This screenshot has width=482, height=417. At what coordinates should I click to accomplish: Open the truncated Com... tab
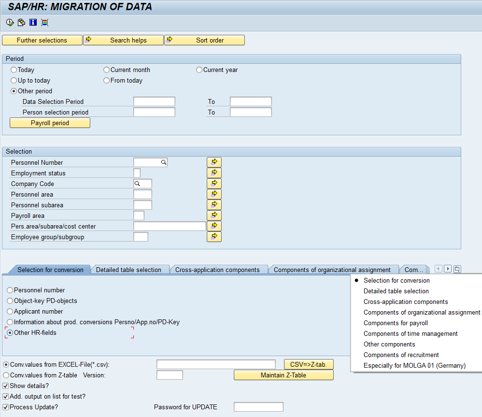pyautogui.click(x=414, y=270)
